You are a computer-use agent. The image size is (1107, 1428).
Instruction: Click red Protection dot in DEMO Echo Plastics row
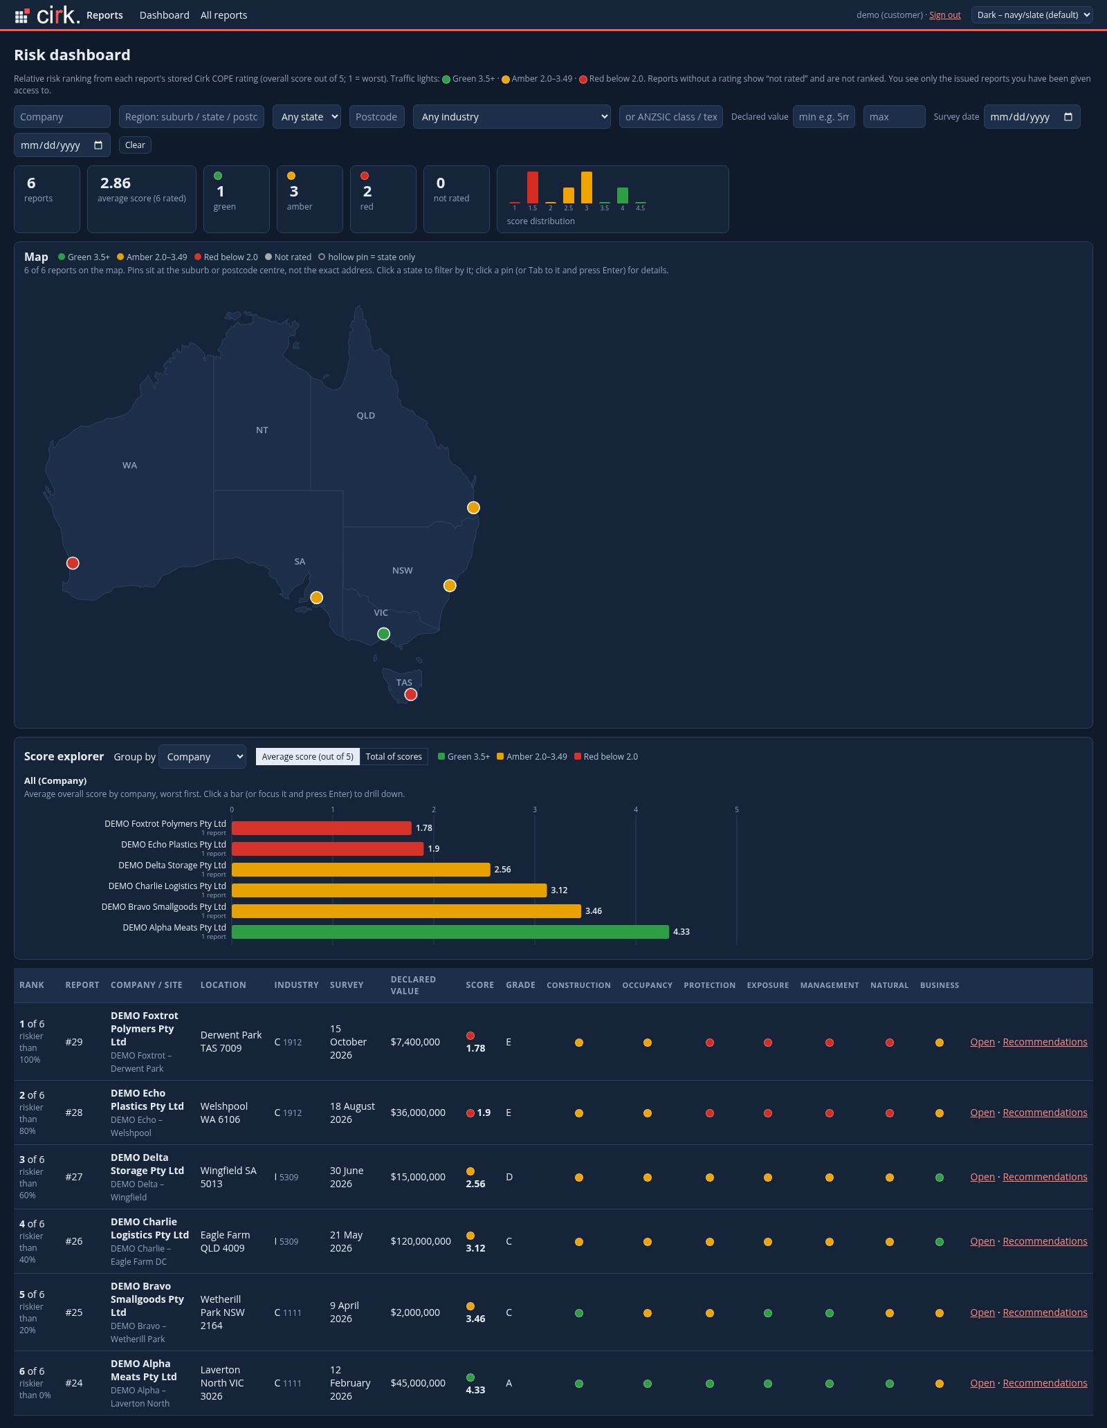710,1113
